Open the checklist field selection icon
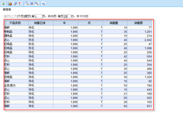The image size is (183, 119). pyautogui.click(x=20, y=4)
